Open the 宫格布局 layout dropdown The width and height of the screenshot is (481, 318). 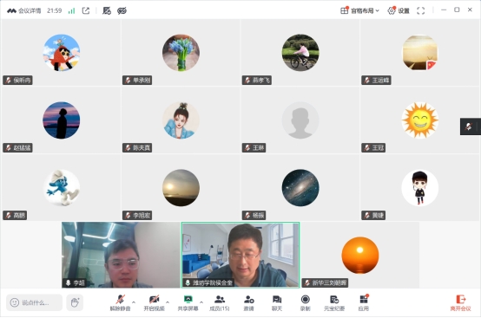pyautogui.click(x=359, y=10)
